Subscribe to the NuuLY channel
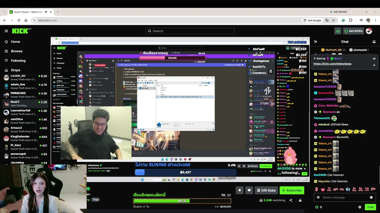The height and width of the screenshot is (213, 380). (292, 190)
